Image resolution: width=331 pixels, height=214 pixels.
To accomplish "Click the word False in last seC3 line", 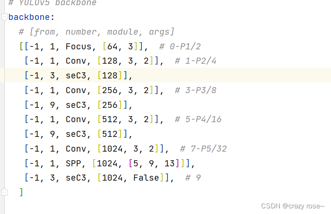I will coord(146,178).
